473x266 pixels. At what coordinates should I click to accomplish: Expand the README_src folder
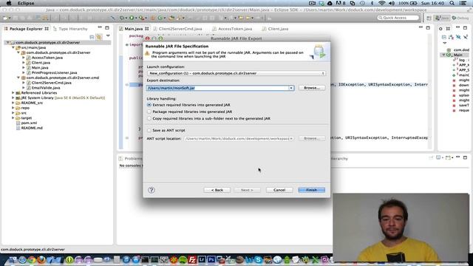coord(13,103)
